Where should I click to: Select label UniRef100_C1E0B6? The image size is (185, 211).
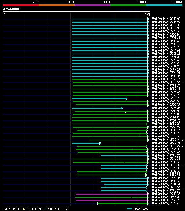[166, 136]
